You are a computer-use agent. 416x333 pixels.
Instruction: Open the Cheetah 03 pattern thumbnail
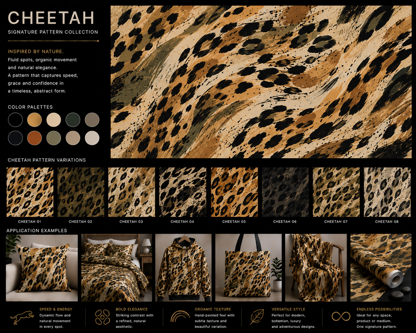point(132,192)
